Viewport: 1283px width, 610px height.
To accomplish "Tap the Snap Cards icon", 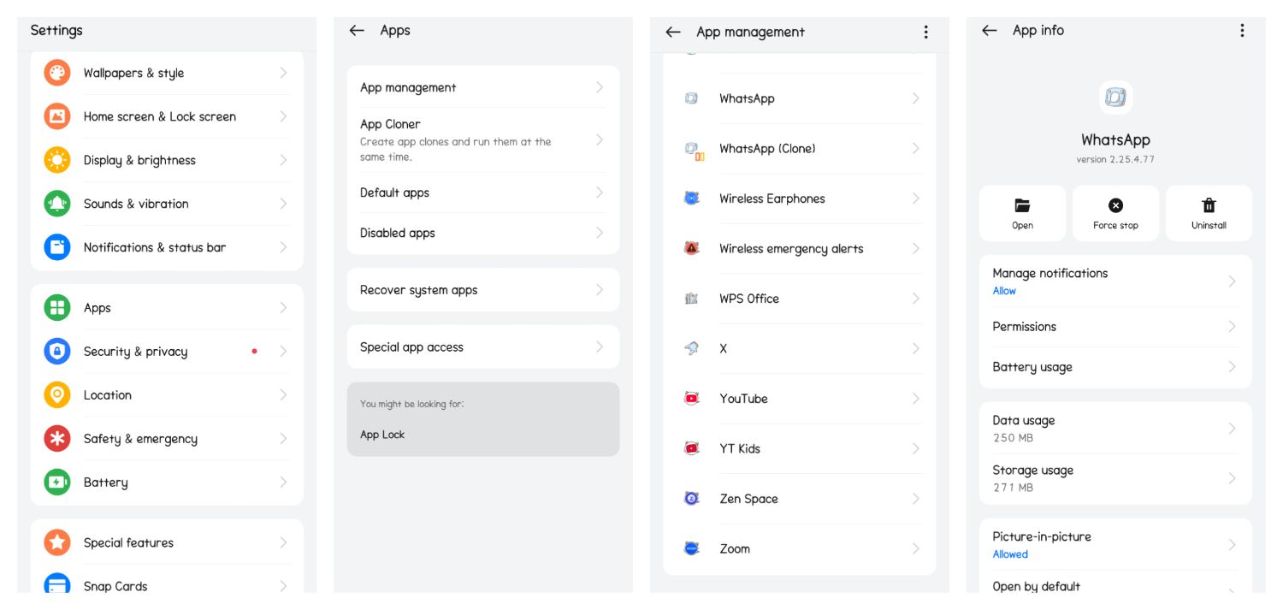I will point(57,584).
